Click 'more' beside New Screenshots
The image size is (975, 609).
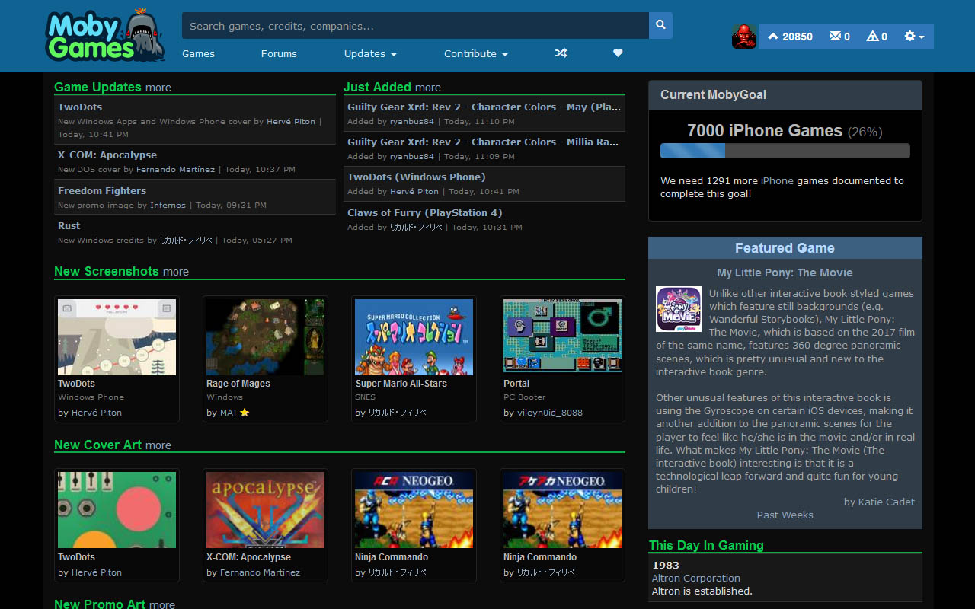click(x=176, y=272)
